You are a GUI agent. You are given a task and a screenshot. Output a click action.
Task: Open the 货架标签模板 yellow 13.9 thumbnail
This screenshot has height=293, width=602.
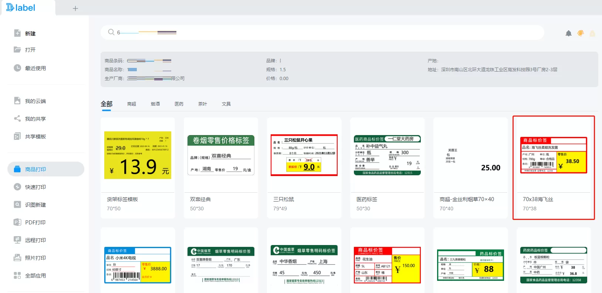(x=138, y=155)
